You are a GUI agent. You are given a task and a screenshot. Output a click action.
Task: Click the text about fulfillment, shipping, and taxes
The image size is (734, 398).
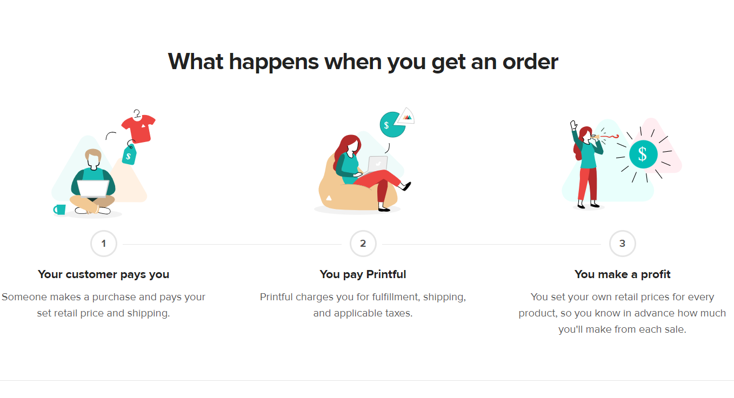pyautogui.click(x=363, y=305)
